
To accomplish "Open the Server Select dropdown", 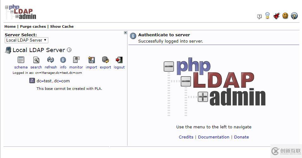I will coord(27,40).
